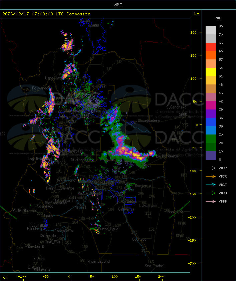The image size is (236, 281).
Task: Click the dBZ heading above the color scale
Action: tap(219, 18)
